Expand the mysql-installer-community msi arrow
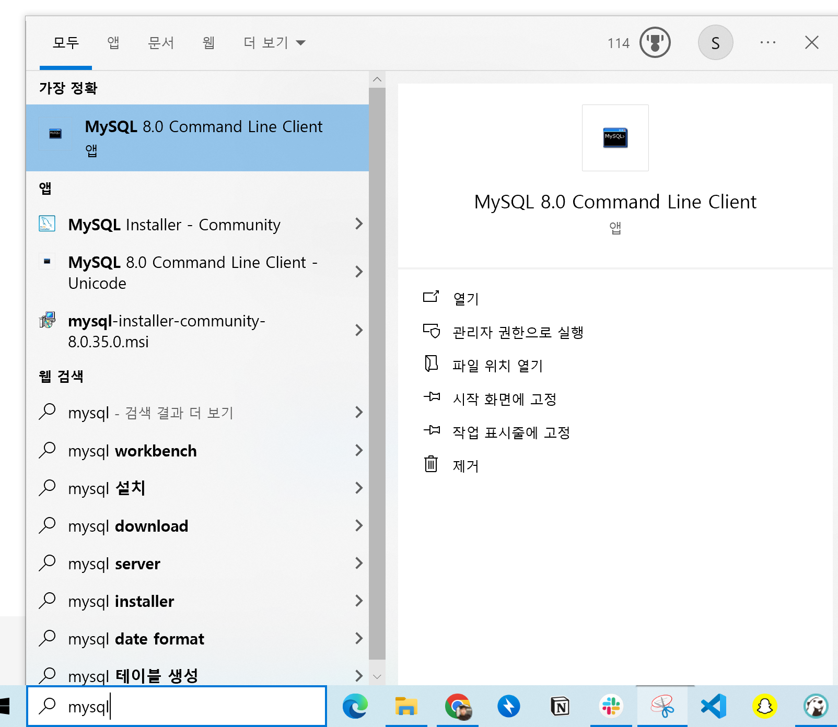This screenshot has height=727, width=838. 359,330
